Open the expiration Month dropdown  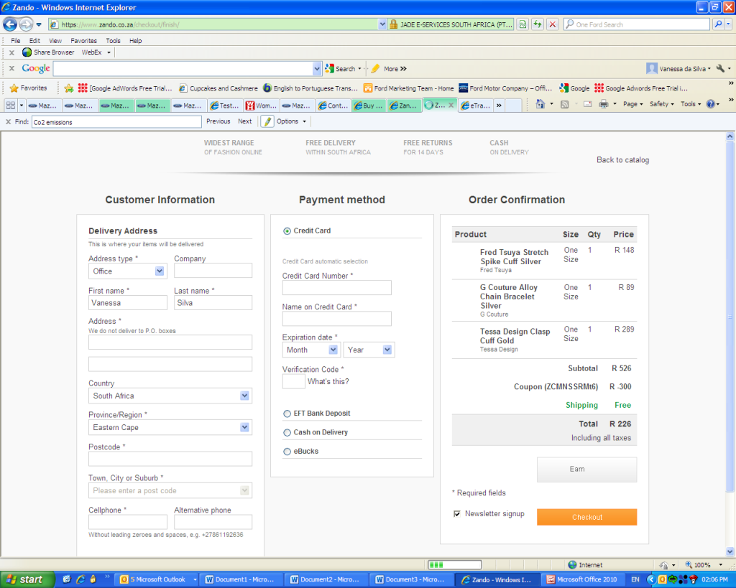point(310,350)
